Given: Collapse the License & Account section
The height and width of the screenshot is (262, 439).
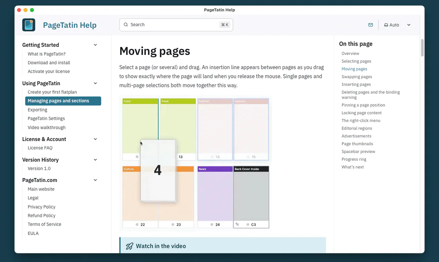Looking at the screenshot, I should click(95, 139).
